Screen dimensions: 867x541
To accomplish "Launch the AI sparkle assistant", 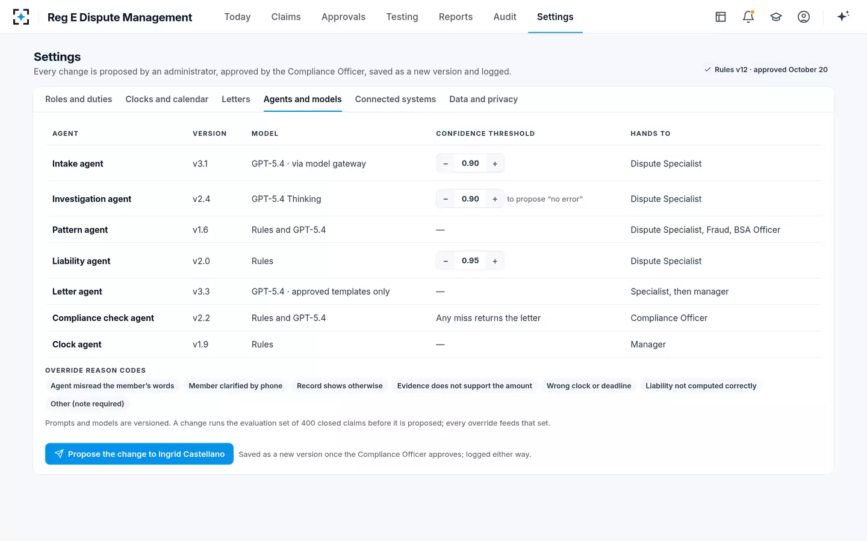I will pos(843,16).
